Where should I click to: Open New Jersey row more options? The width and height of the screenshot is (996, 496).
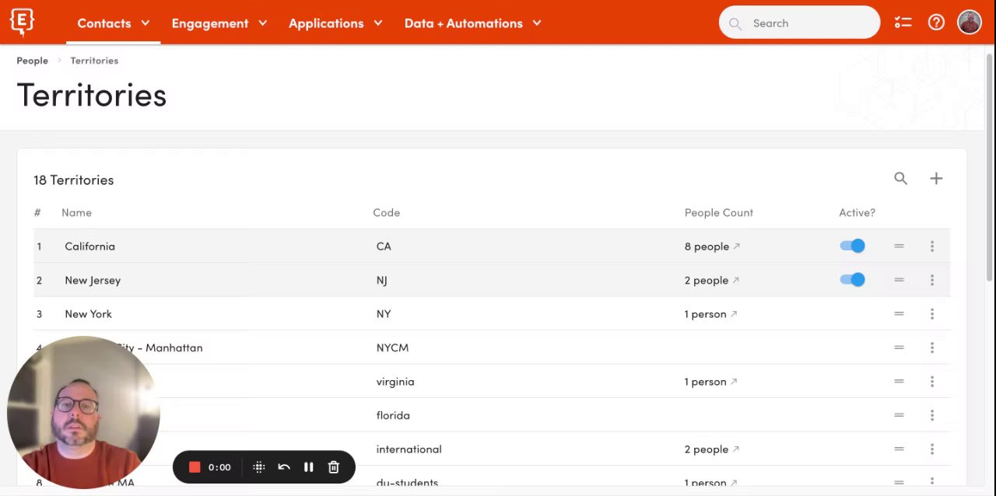(x=931, y=280)
